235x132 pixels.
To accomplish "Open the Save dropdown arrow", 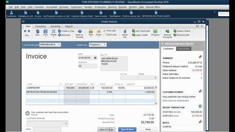I will tap(46, 37).
